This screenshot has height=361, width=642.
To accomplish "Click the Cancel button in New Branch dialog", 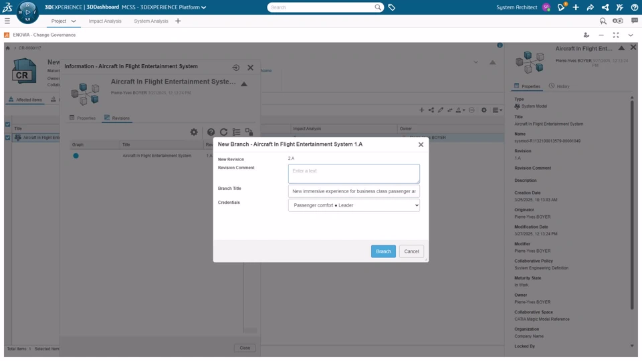I will click(411, 251).
